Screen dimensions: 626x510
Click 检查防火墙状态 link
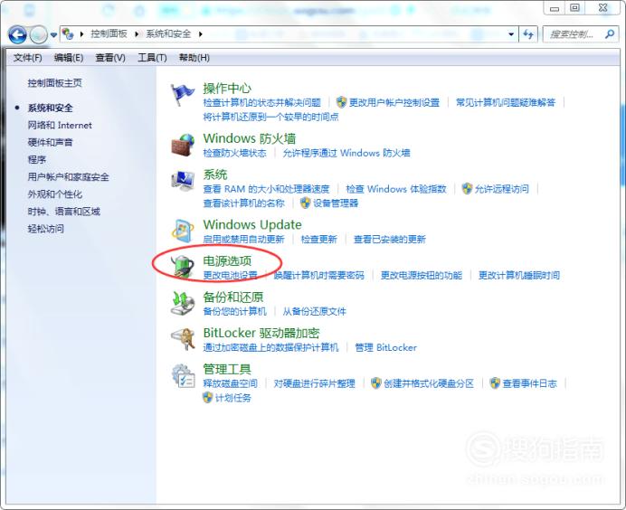(x=234, y=153)
